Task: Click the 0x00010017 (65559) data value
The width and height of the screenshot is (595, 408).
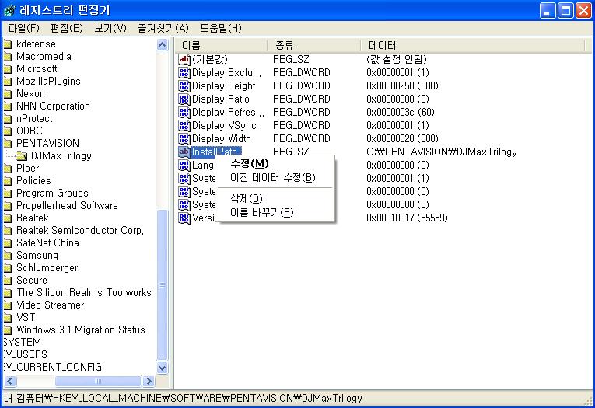Action: click(407, 218)
